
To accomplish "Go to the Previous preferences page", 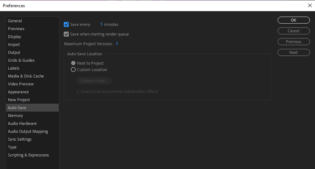I will click(293, 42).
